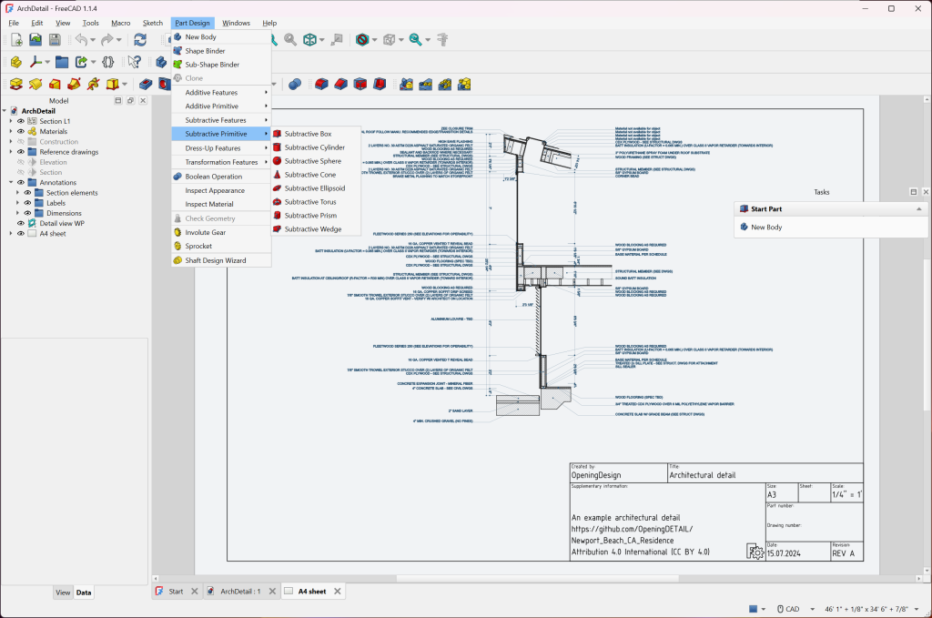Image resolution: width=932 pixels, height=618 pixels.
Task: Open the Sketch menu
Action: tap(153, 23)
